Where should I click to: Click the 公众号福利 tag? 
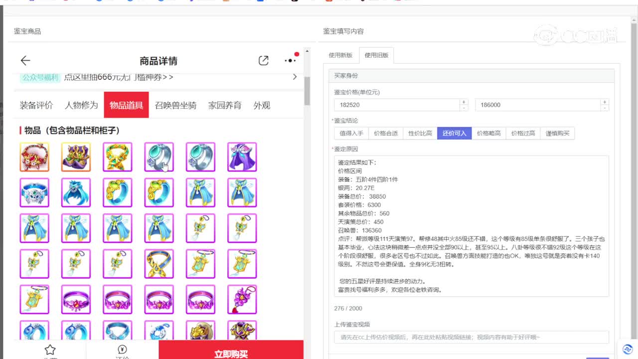[40, 77]
